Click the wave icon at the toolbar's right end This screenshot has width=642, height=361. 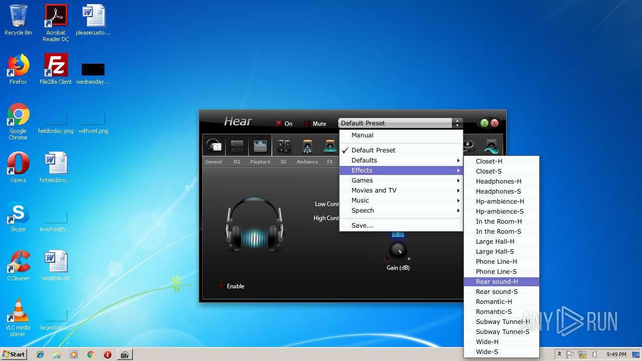(x=492, y=146)
